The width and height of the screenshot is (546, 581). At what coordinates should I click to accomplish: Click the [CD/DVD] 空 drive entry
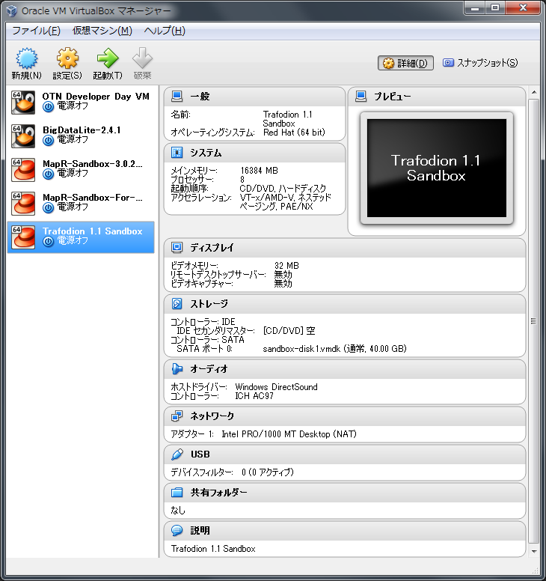point(289,330)
